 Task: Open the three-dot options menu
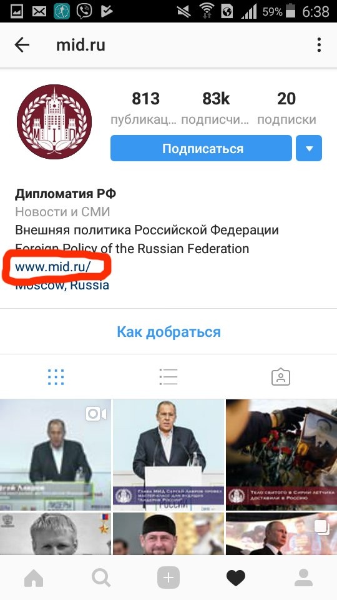pos(319,45)
